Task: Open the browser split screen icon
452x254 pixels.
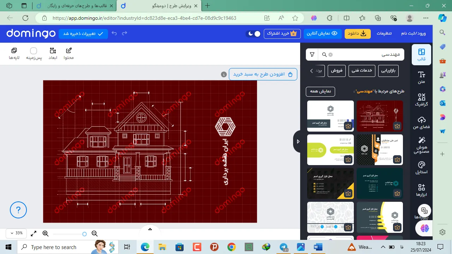Action: [347, 18]
